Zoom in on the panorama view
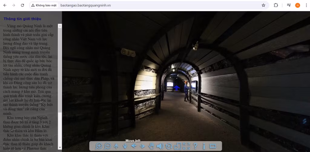310x152 pixels. 99,146
